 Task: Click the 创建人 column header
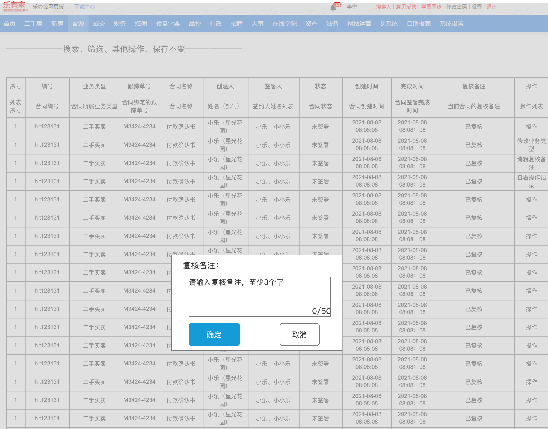(x=225, y=86)
